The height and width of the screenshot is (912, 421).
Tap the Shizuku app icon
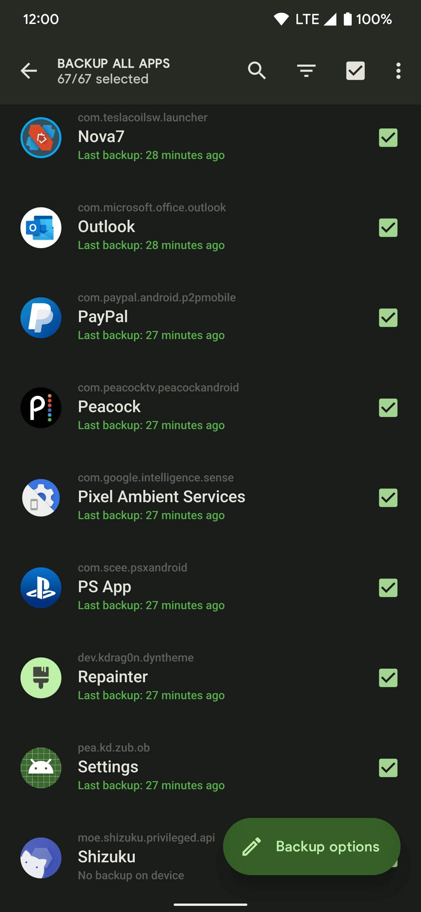coord(41,858)
